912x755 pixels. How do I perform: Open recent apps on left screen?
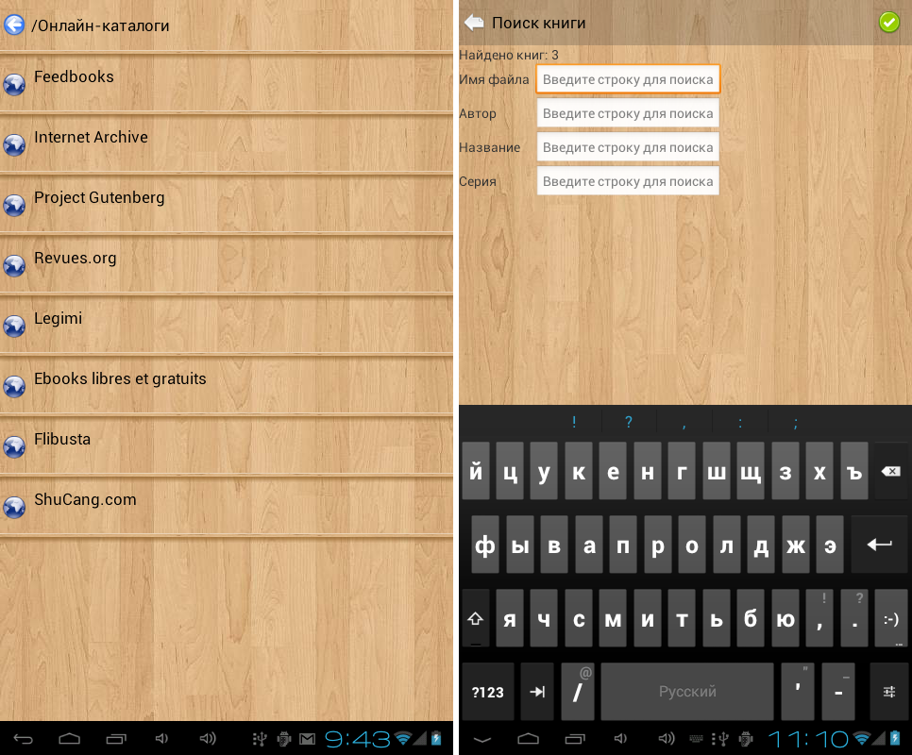(x=116, y=739)
